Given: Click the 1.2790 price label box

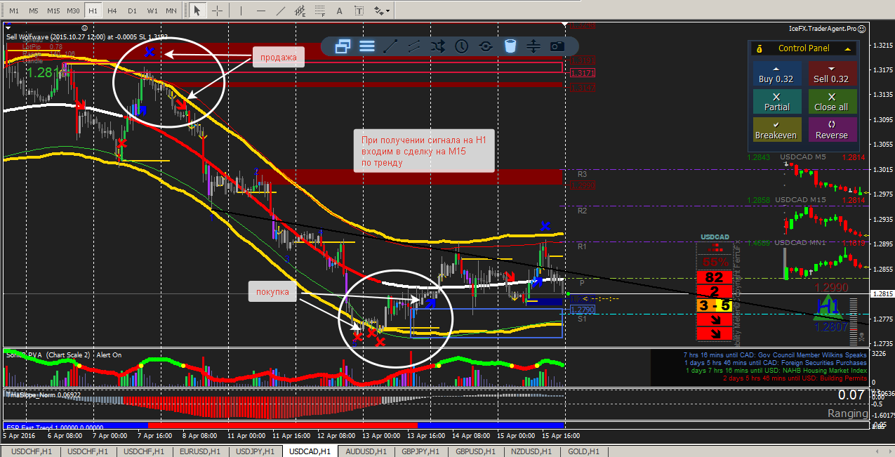Looking at the screenshot, I should 582,309.
